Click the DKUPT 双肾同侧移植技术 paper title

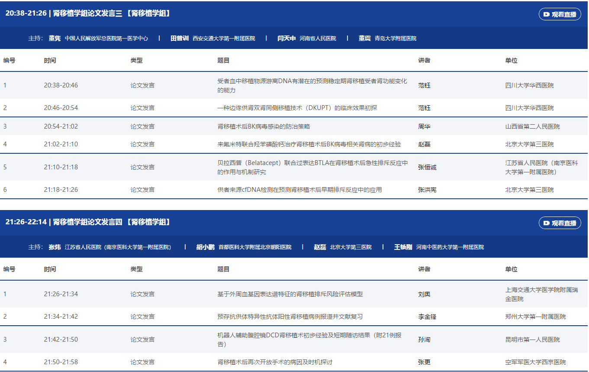tap(297, 108)
